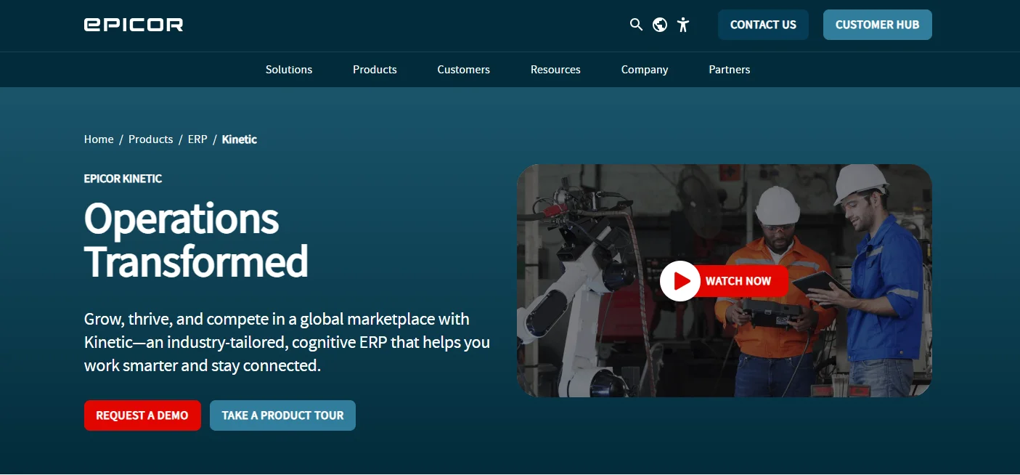Open the globe language selector
1020x475 pixels.
[x=660, y=25]
